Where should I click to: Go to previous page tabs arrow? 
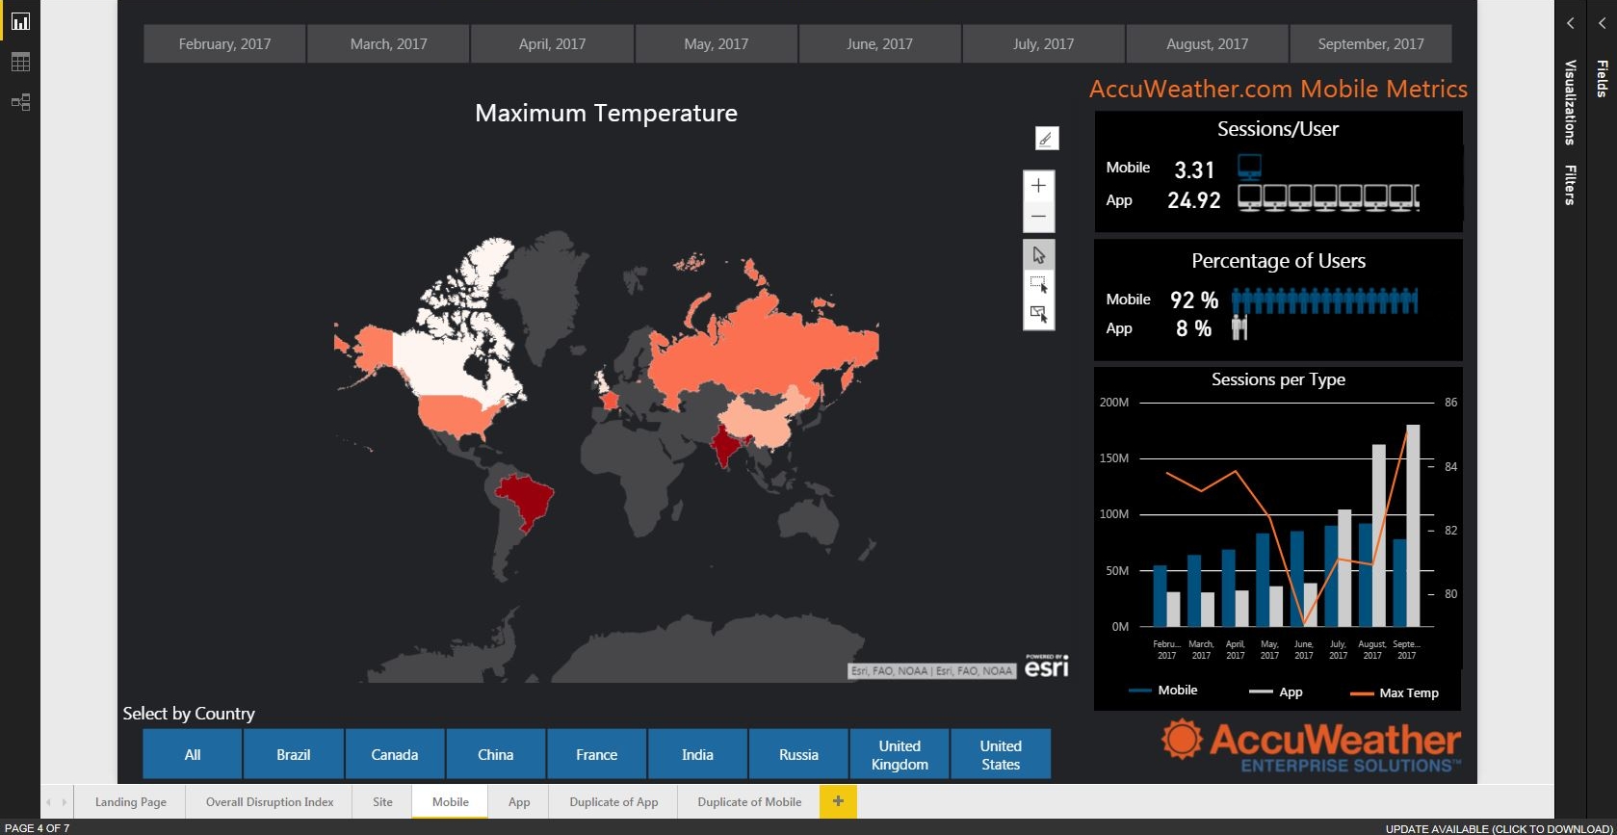pyautogui.click(x=49, y=801)
